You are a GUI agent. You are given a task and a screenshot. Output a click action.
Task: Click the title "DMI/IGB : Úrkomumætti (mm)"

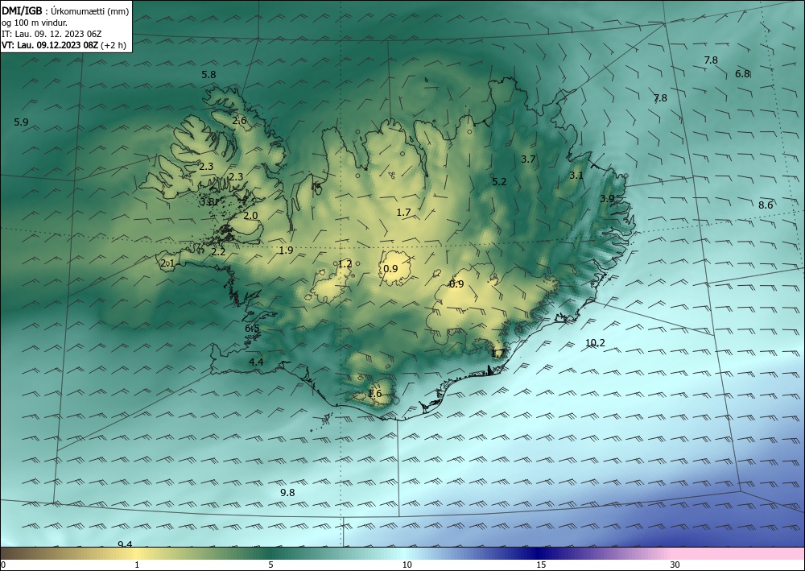66,11
